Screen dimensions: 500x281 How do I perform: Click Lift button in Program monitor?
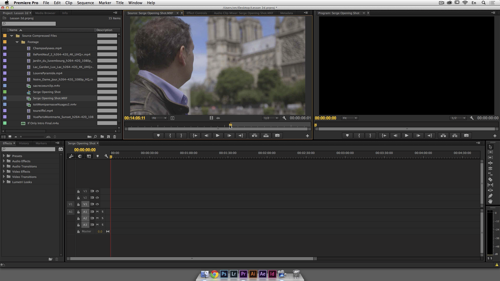click(x=443, y=135)
